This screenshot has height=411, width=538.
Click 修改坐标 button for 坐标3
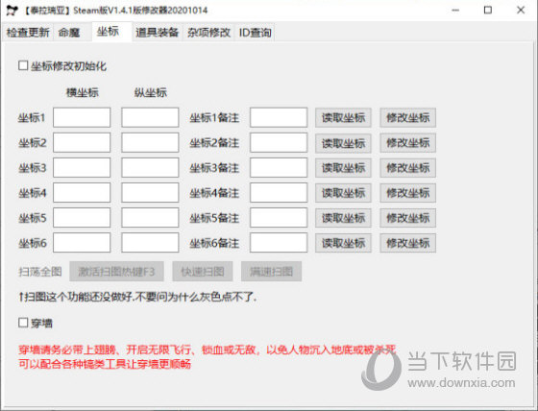(x=407, y=168)
